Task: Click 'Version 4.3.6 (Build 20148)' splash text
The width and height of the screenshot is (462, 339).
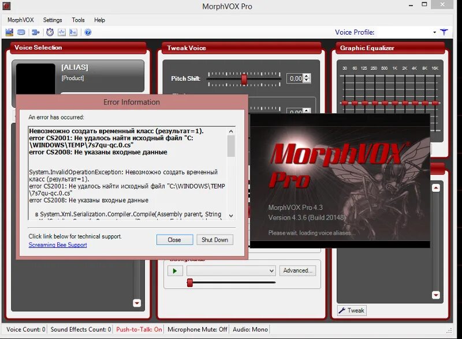Action: coord(307,217)
